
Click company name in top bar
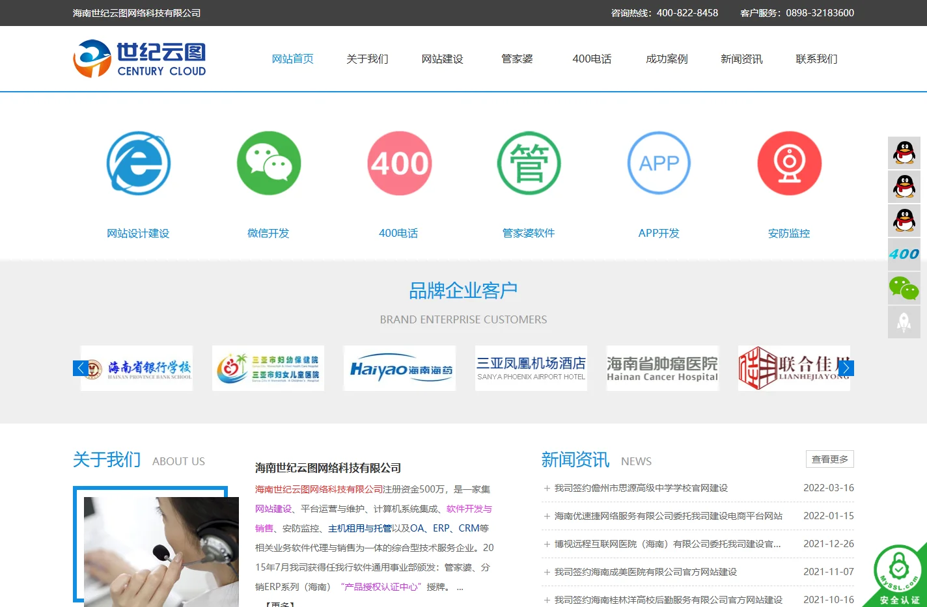point(137,13)
